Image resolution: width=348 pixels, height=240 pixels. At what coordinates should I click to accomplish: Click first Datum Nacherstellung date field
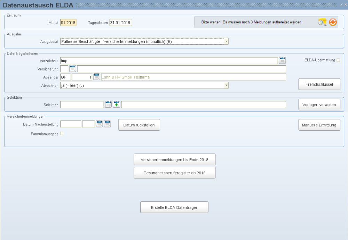pos(71,124)
